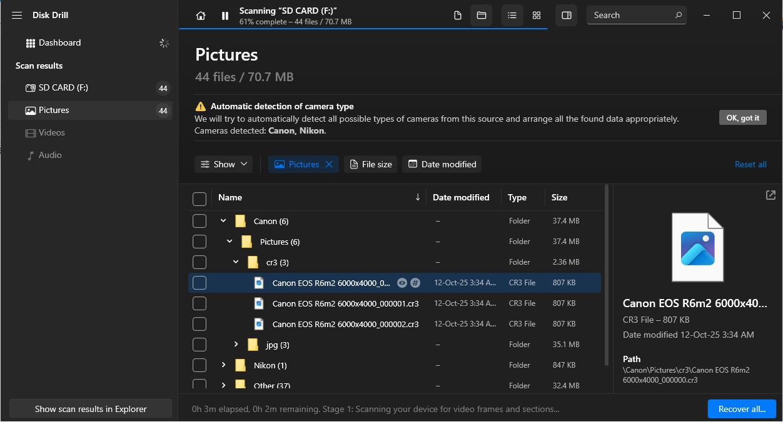Open the Date modified filter
Viewport: 783px width, 422px height.
(x=442, y=164)
